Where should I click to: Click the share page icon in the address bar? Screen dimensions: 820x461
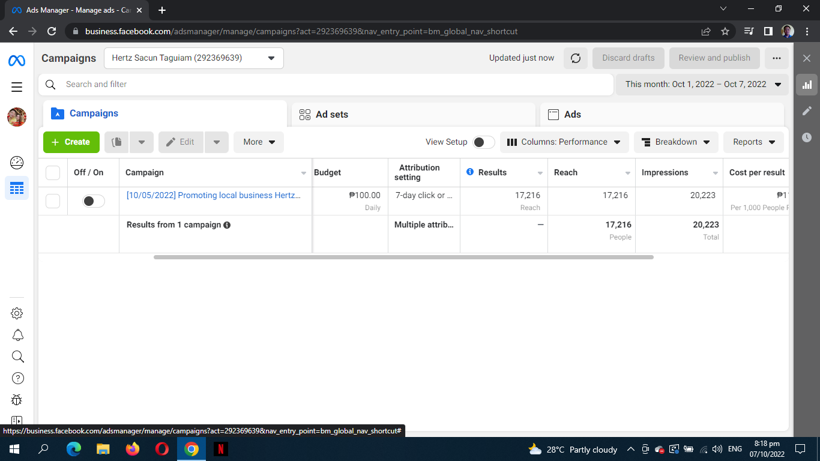[706, 31]
